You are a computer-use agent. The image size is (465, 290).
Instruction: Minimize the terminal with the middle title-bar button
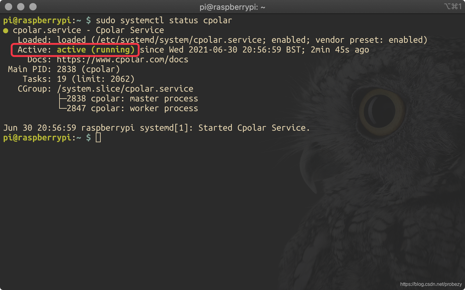pos(21,7)
